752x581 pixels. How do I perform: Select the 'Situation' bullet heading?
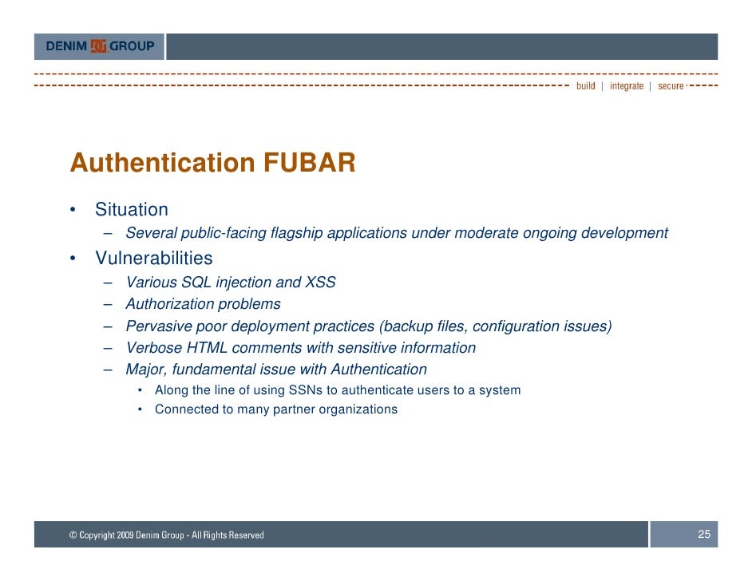132,209
